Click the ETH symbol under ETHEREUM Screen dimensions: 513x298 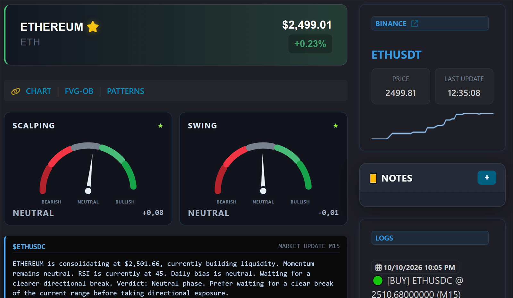tap(30, 42)
